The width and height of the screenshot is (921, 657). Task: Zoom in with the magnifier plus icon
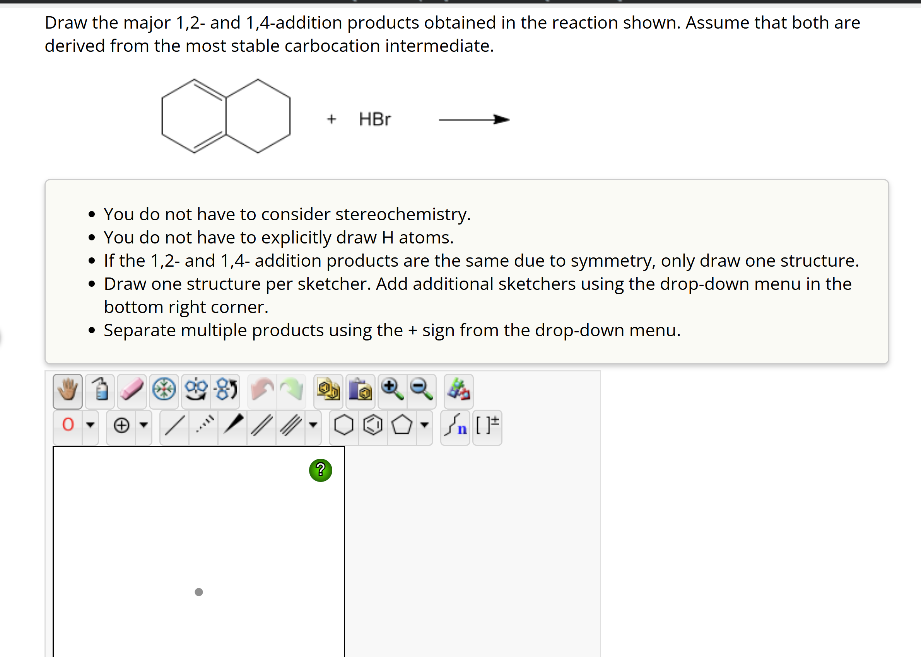(x=391, y=390)
